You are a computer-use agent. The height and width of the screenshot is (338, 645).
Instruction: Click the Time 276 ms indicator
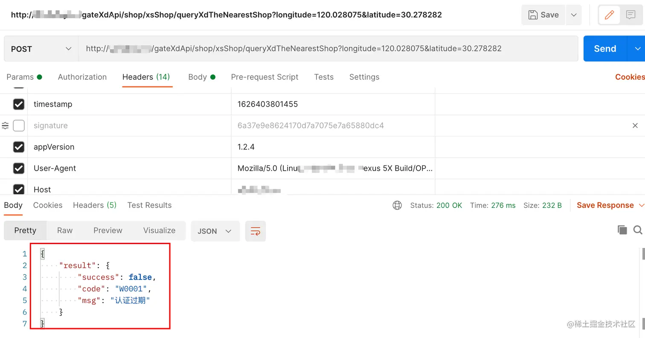(x=493, y=205)
